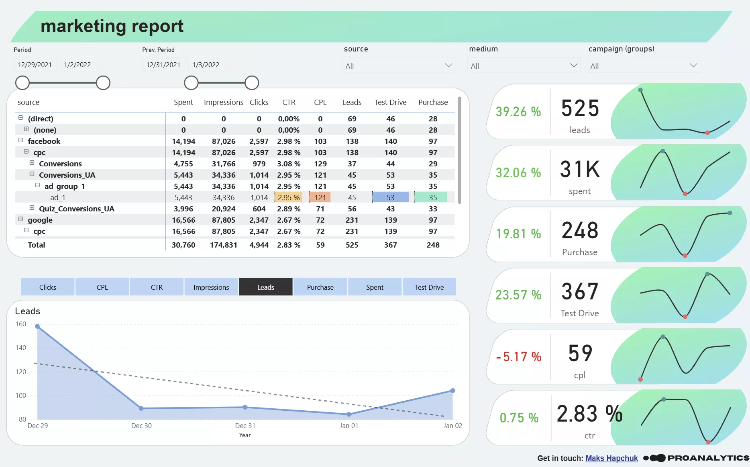
Task: Click the ProAnalytics logo
Action: (696, 458)
